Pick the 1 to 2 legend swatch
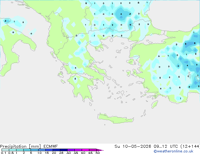The image size is (200, 154). coord(20,150)
